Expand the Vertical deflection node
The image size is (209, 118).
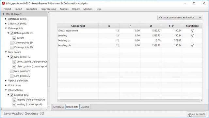tap(6, 81)
